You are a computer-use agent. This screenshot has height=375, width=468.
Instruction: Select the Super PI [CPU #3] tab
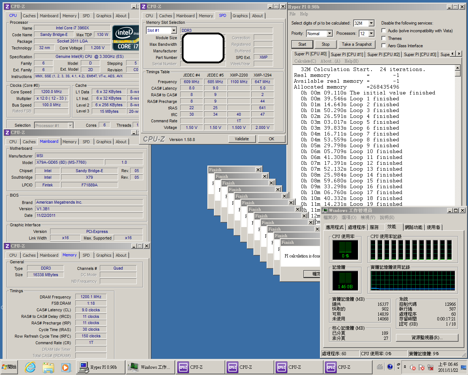click(420, 54)
